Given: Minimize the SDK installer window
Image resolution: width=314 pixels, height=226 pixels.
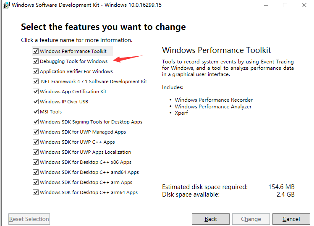Looking at the screenshot, I should 266,5.
